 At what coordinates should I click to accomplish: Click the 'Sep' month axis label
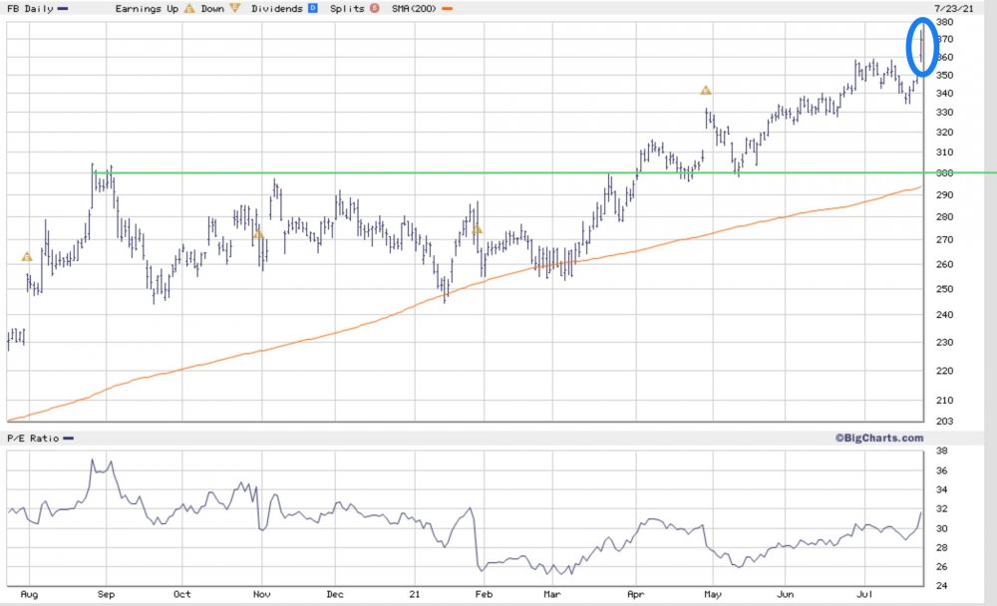pyautogui.click(x=106, y=594)
